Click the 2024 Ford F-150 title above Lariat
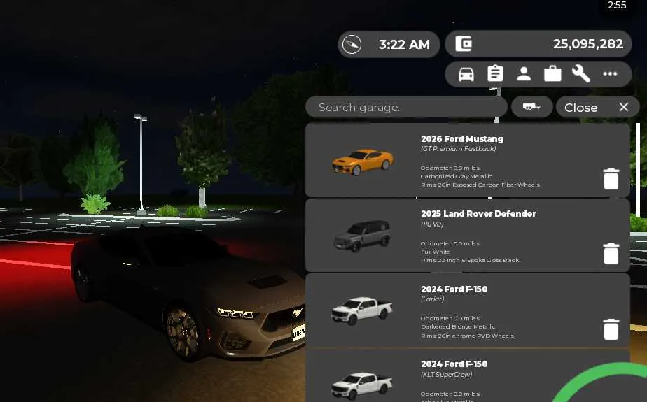Screen dimensions: 647x402 coord(454,289)
